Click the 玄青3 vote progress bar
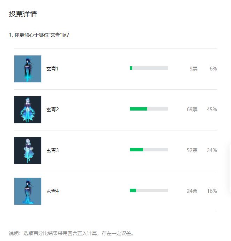 click(149, 150)
